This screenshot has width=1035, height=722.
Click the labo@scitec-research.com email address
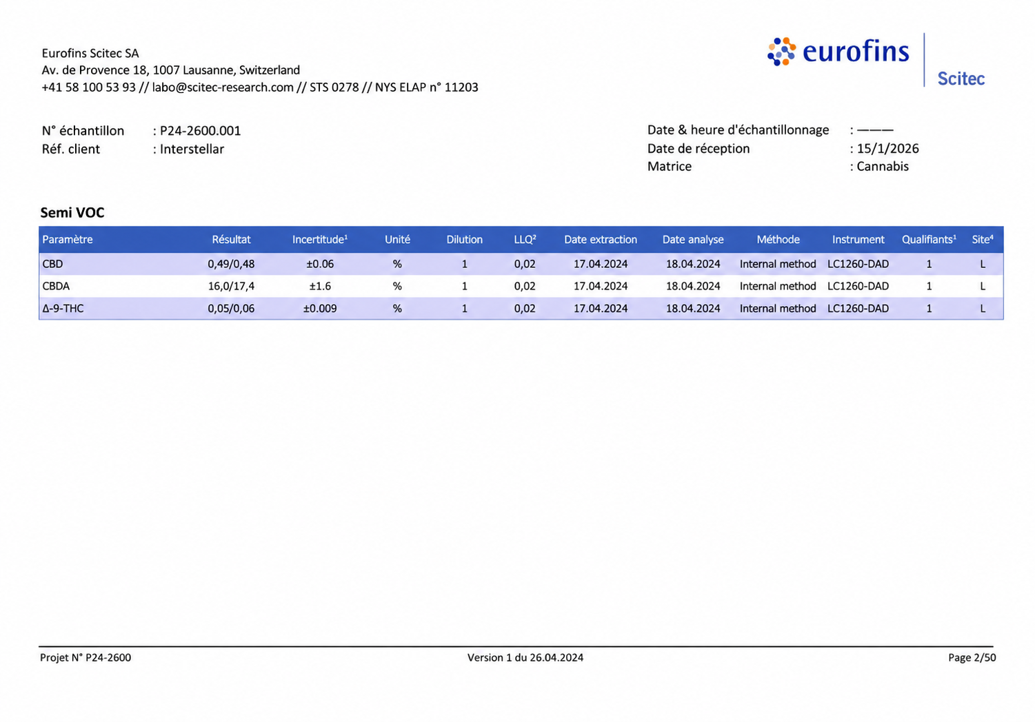point(223,87)
